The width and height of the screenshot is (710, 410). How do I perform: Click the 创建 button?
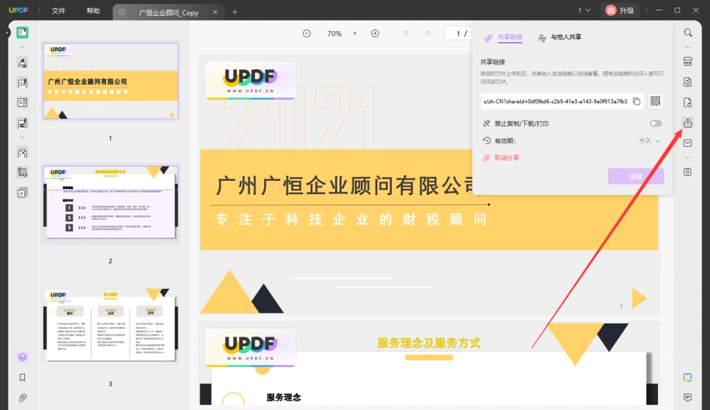click(636, 176)
